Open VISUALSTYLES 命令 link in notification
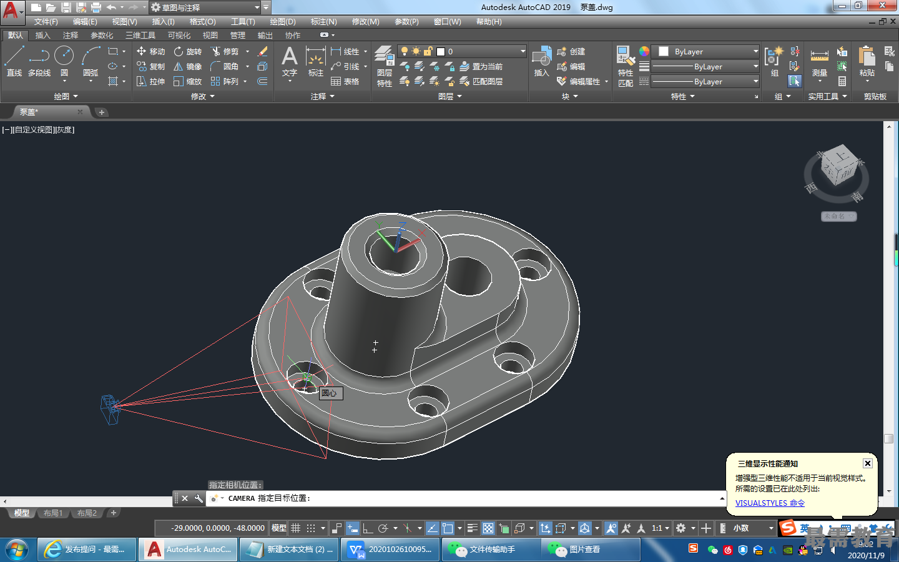Viewport: 899px width, 562px height. (x=770, y=503)
